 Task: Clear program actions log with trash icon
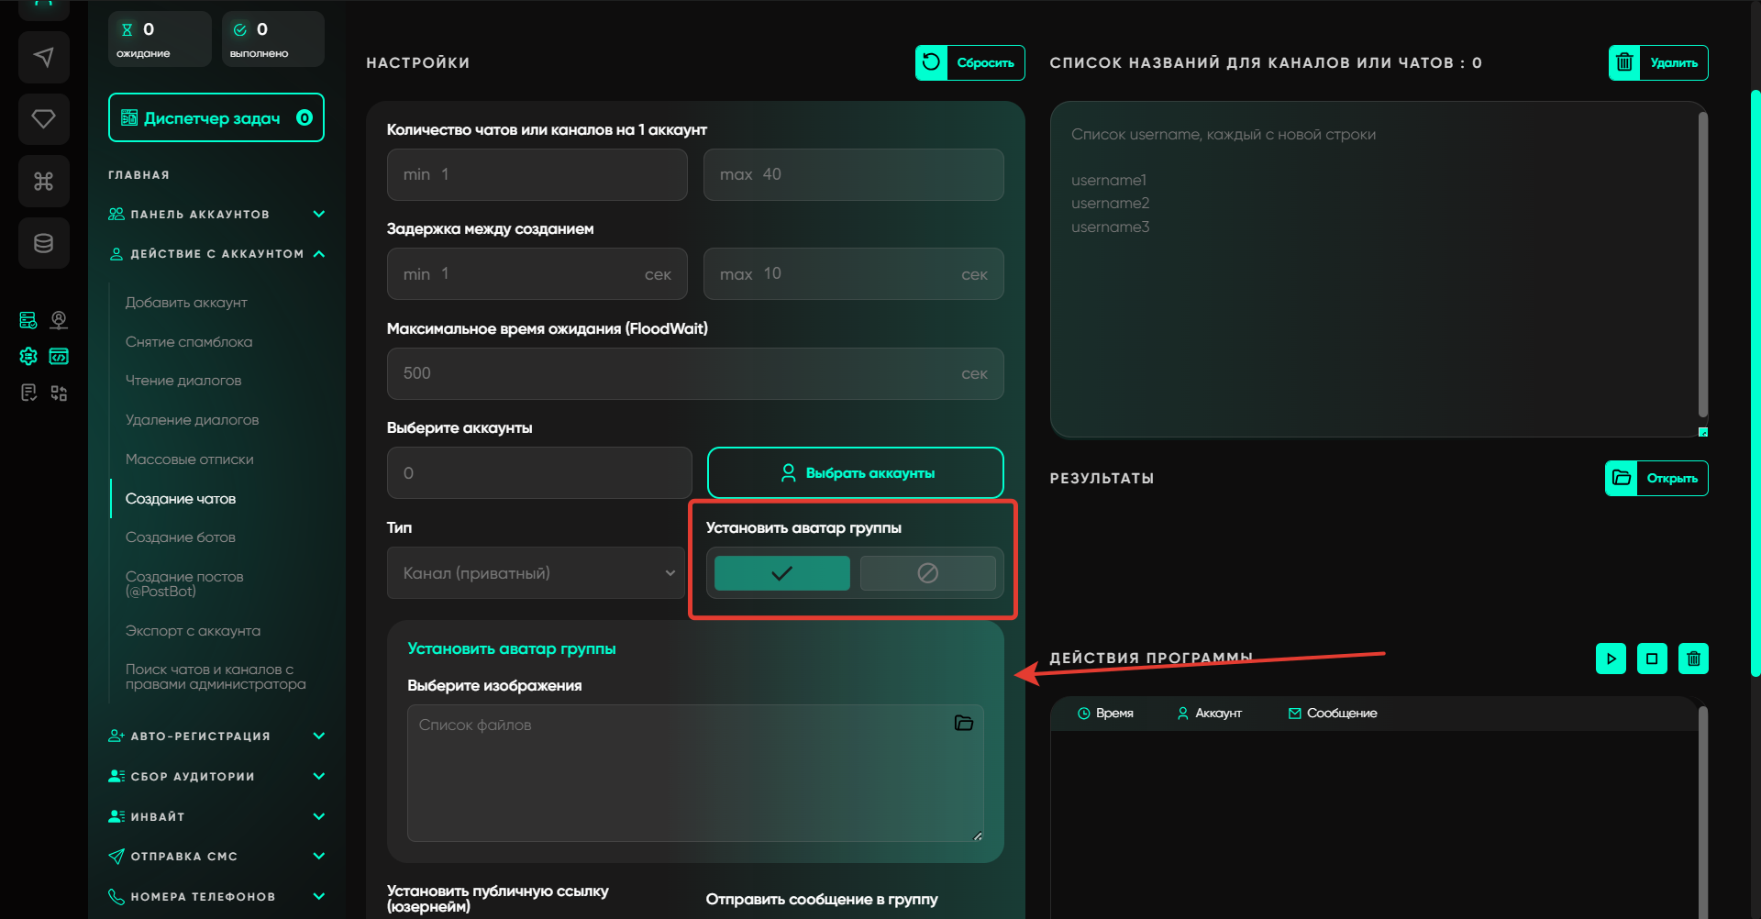pos(1693,659)
